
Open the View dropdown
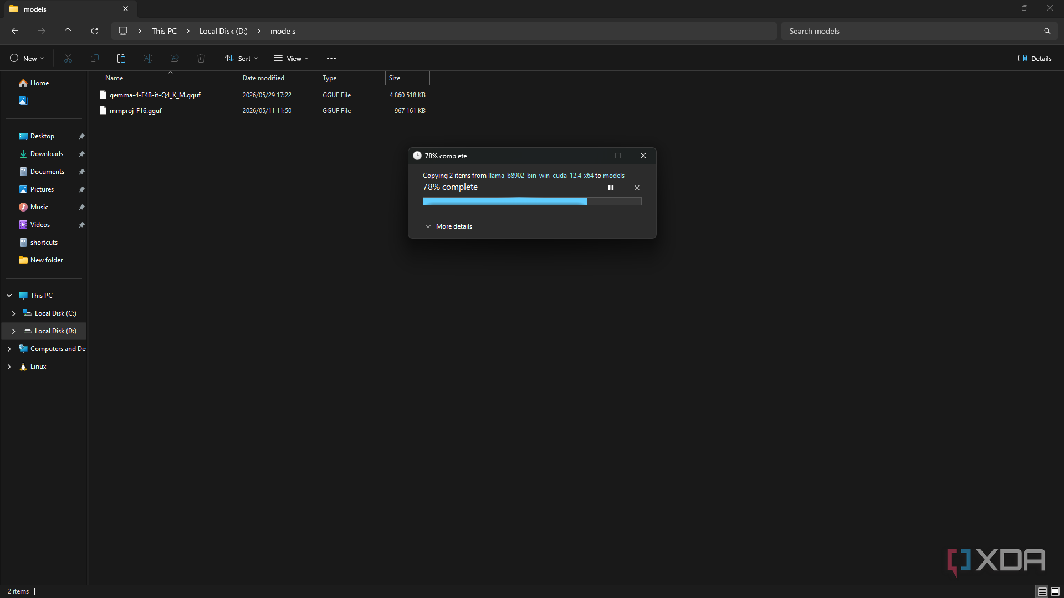tap(291, 58)
